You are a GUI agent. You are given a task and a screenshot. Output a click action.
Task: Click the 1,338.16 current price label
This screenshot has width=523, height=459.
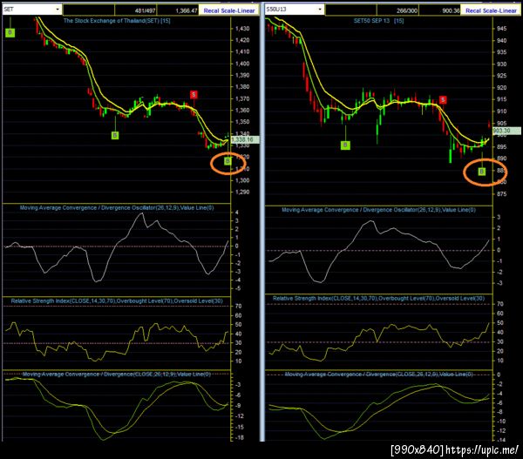pyautogui.click(x=245, y=139)
